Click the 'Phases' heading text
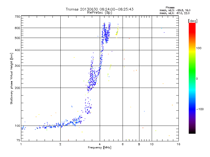 [170, 8]
